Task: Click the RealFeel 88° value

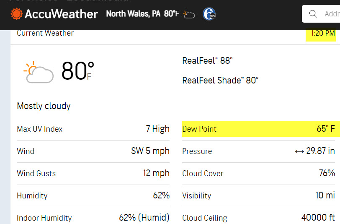Action: [x=207, y=61]
